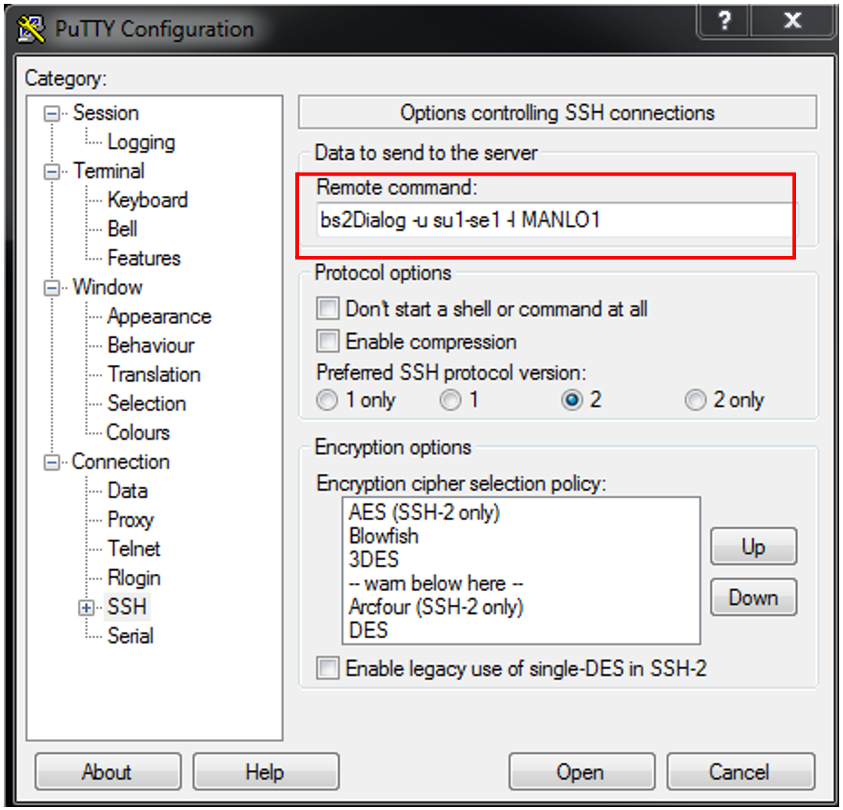Open the Colours category

click(138, 432)
